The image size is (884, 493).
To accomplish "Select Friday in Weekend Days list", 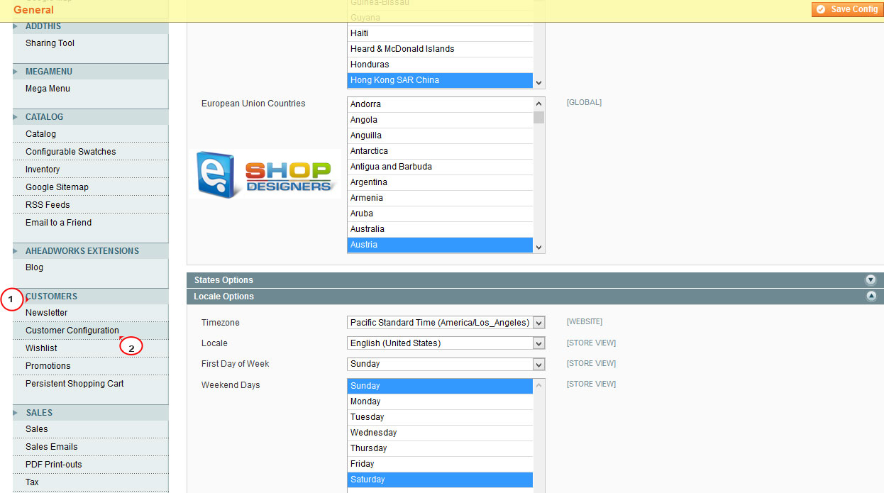I will 440,464.
